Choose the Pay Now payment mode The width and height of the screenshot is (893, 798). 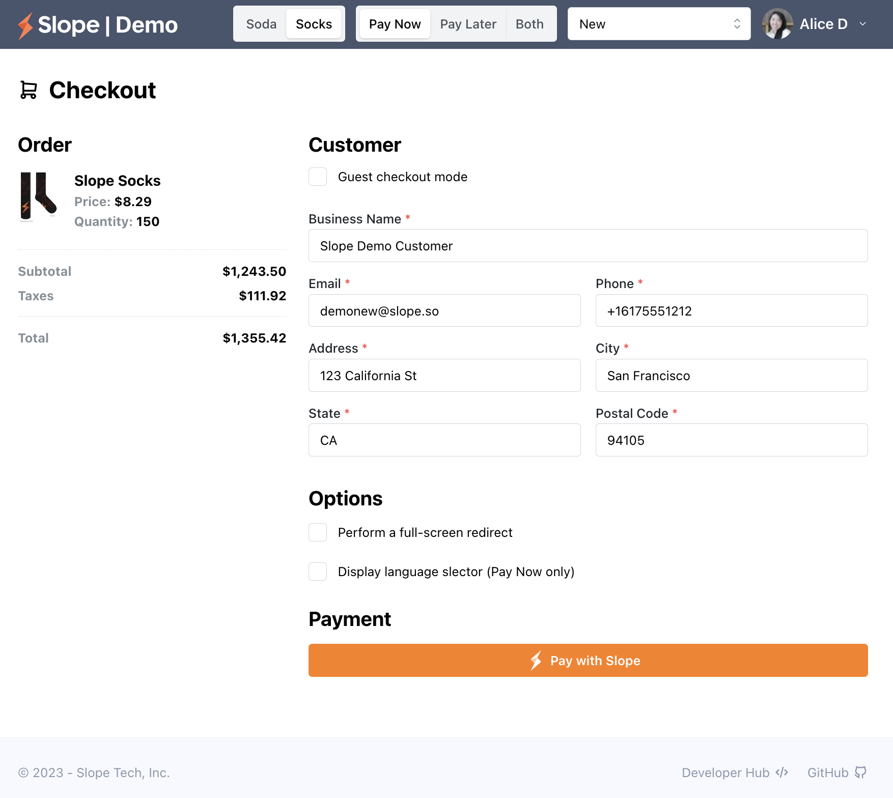click(395, 24)
